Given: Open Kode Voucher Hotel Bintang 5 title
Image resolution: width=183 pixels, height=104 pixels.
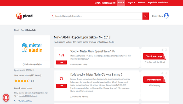Looking at the screenshot, I should (96, 75).
